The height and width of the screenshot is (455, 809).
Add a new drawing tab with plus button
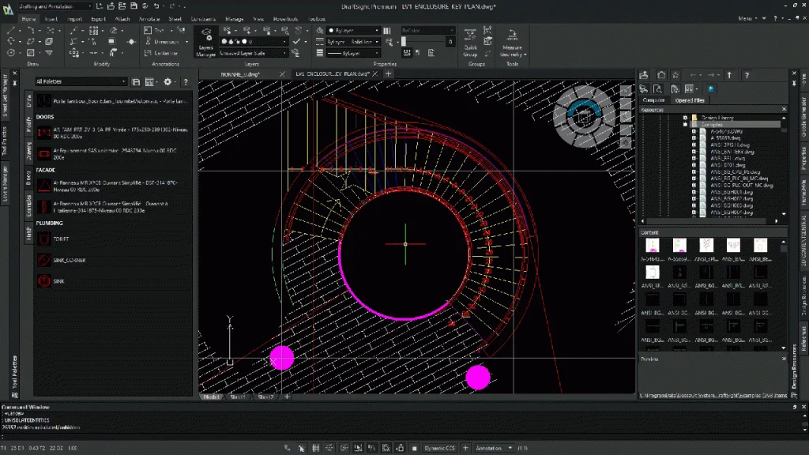pyautogui.click(x=388, y=73)
